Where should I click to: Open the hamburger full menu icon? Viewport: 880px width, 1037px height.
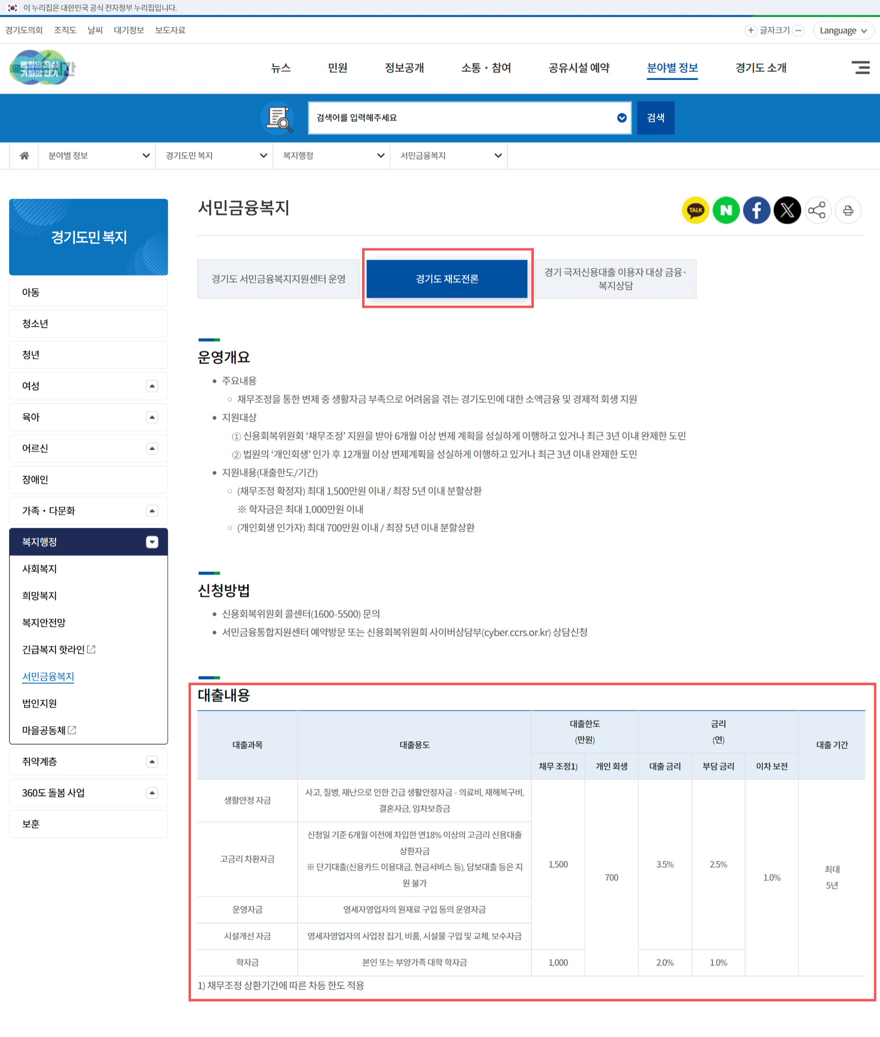tap(861, 67)
